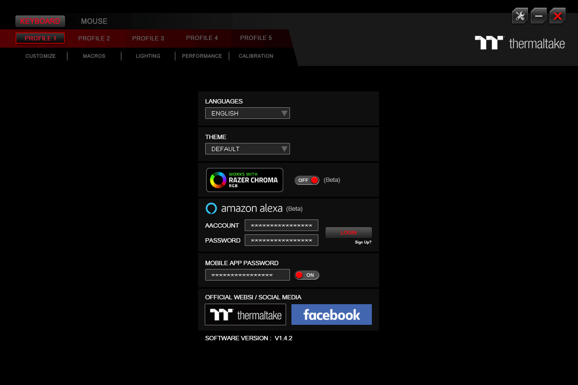Image resolution: width=578 pixels, height=385 pixels.
Task: Click the Amazon Alexa ring icon
Action: click(x=211, y=208)
